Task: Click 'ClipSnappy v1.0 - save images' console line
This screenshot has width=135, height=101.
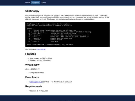Action: coord(48,24)
